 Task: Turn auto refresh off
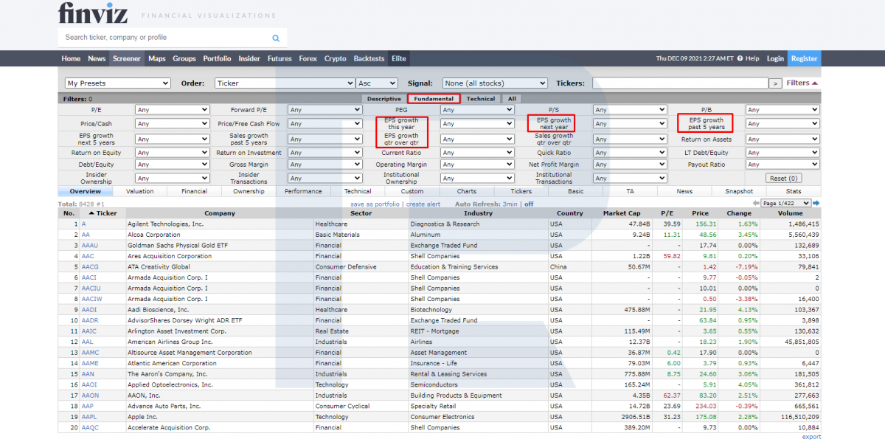pos(529,204)
